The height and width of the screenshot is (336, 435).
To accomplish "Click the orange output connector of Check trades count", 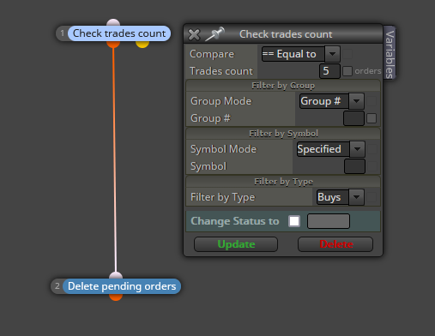I will click(x=113, y=45).
